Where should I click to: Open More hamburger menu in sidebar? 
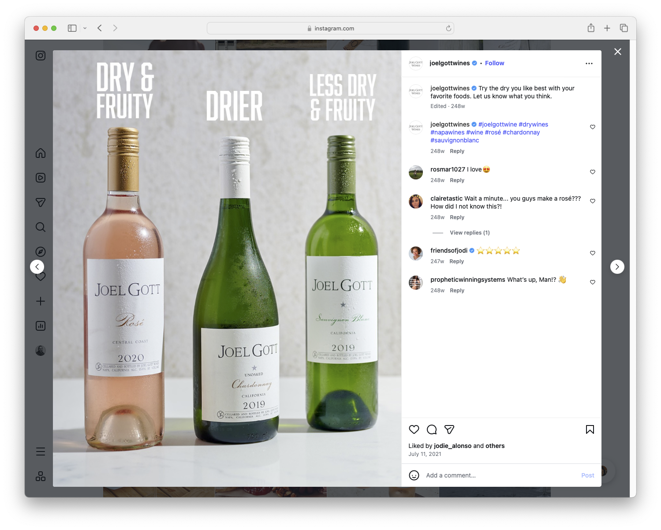pos(41,452)
